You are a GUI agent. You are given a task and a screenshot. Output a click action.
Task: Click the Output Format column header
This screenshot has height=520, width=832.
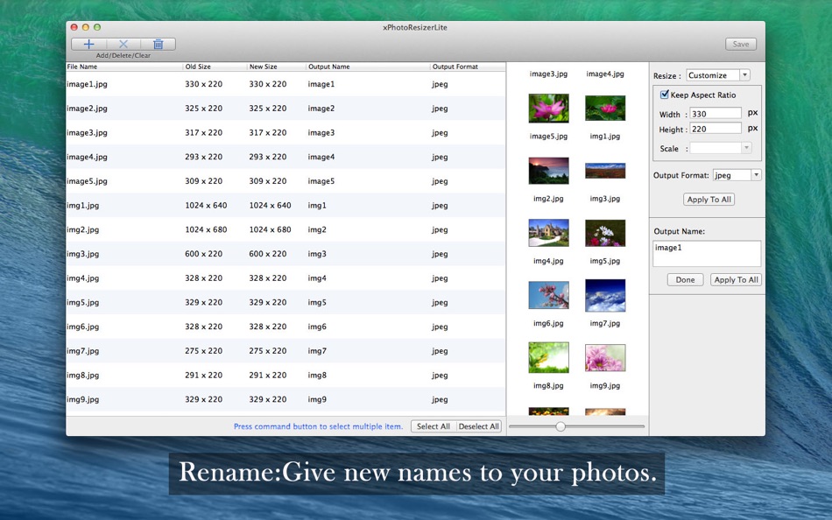pyautogui.click(x=468, y=67)
